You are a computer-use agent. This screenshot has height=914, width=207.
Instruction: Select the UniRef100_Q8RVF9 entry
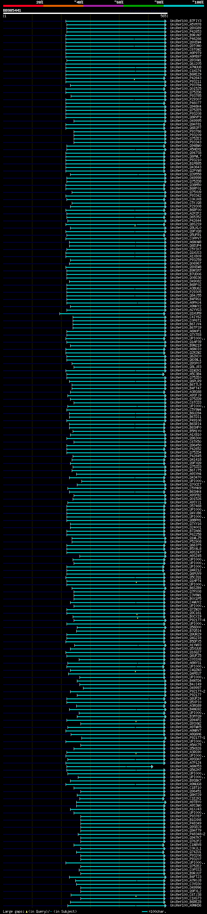point(186,117)
